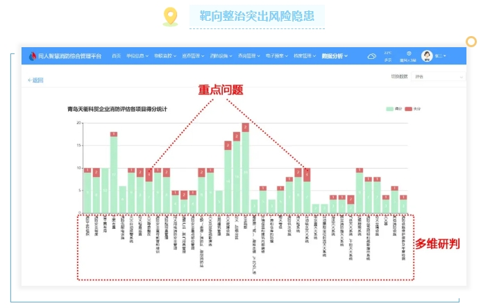Click the wind level icon in header
481x308 pixels.
pyautogui.click(x=409, y=53)
